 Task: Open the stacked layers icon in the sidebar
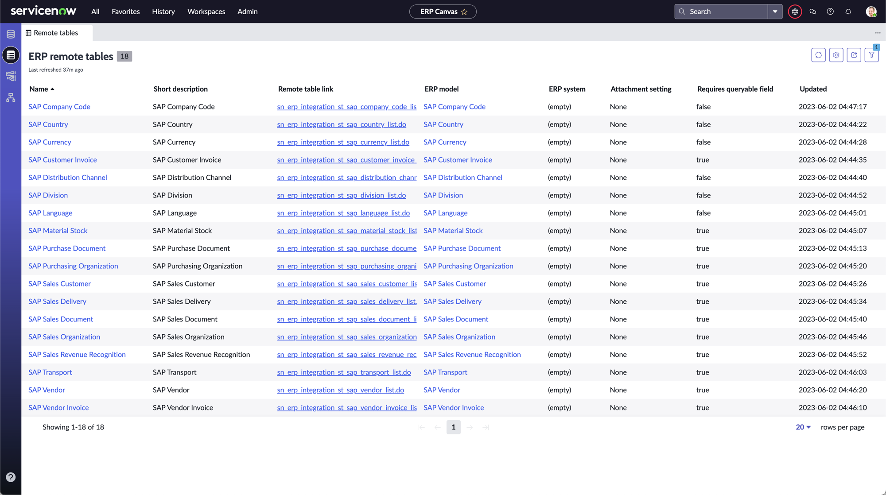pyautogui.click(x=11, y=76)
